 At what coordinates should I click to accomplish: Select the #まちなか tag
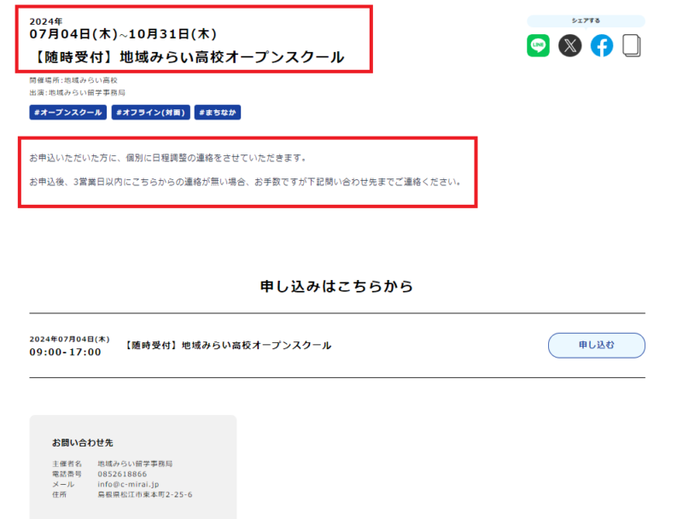(x=218, y=113)
